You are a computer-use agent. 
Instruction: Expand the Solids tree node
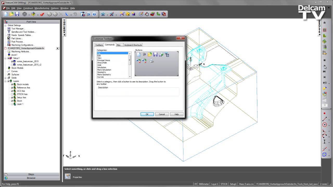(5, 78)
